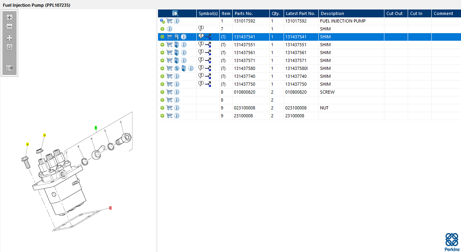Screen dimensions: 461x252
Task: Click the Cut In column header
Action: (420, 13)
